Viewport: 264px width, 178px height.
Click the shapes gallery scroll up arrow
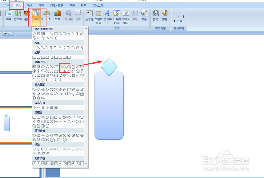(86, 29)
